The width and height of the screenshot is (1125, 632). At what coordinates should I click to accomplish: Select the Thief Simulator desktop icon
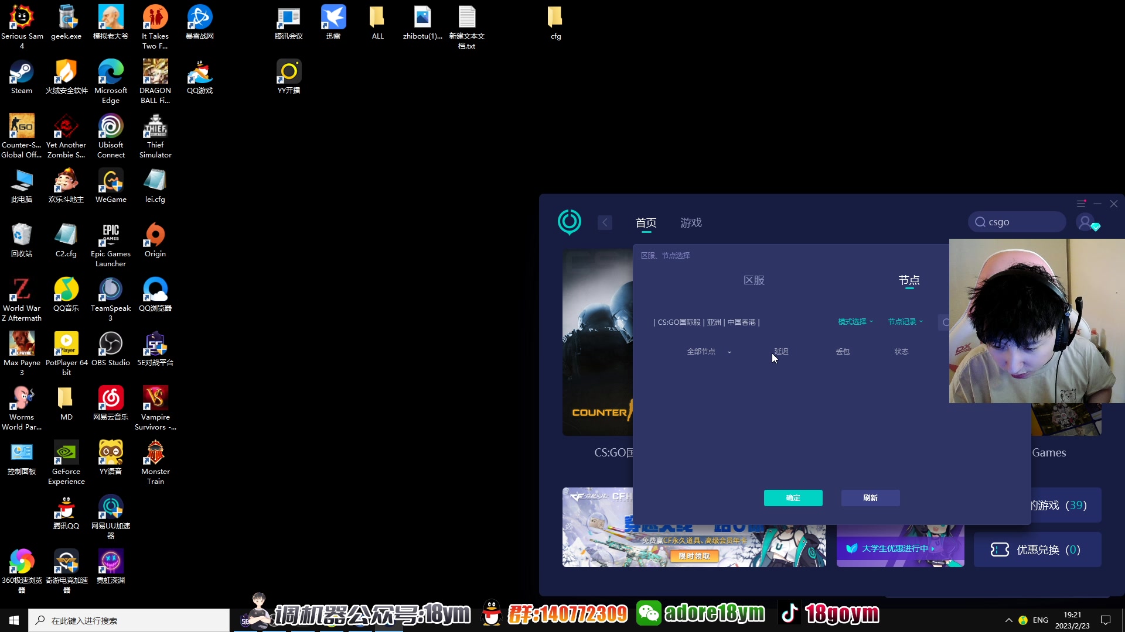click(x=155, y=136)
